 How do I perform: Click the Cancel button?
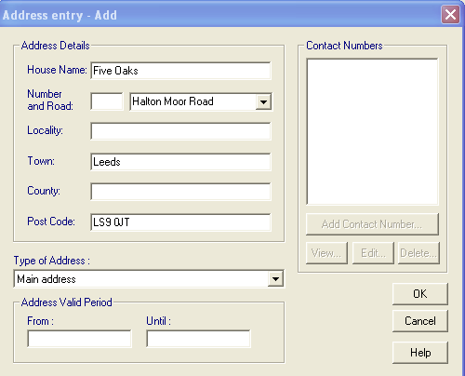420,321
